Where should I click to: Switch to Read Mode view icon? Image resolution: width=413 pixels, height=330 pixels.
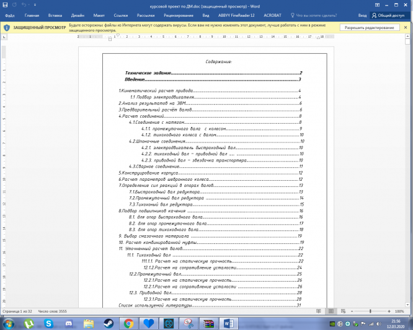(x=319, y=311)
